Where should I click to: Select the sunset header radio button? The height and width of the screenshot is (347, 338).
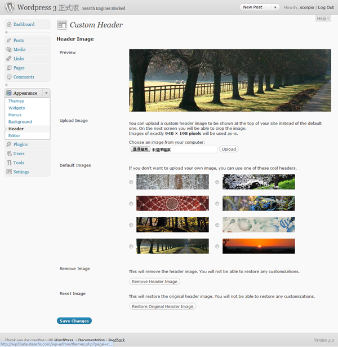coord(217,247)
